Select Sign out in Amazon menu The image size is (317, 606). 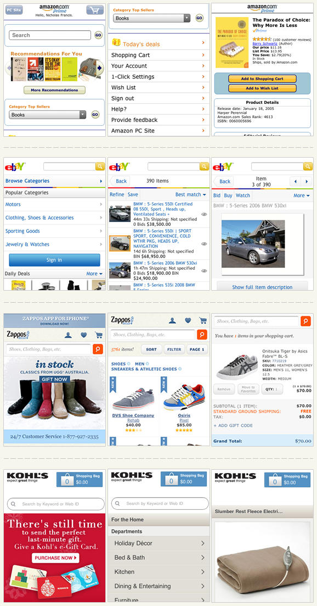click(x=159, y=98)
